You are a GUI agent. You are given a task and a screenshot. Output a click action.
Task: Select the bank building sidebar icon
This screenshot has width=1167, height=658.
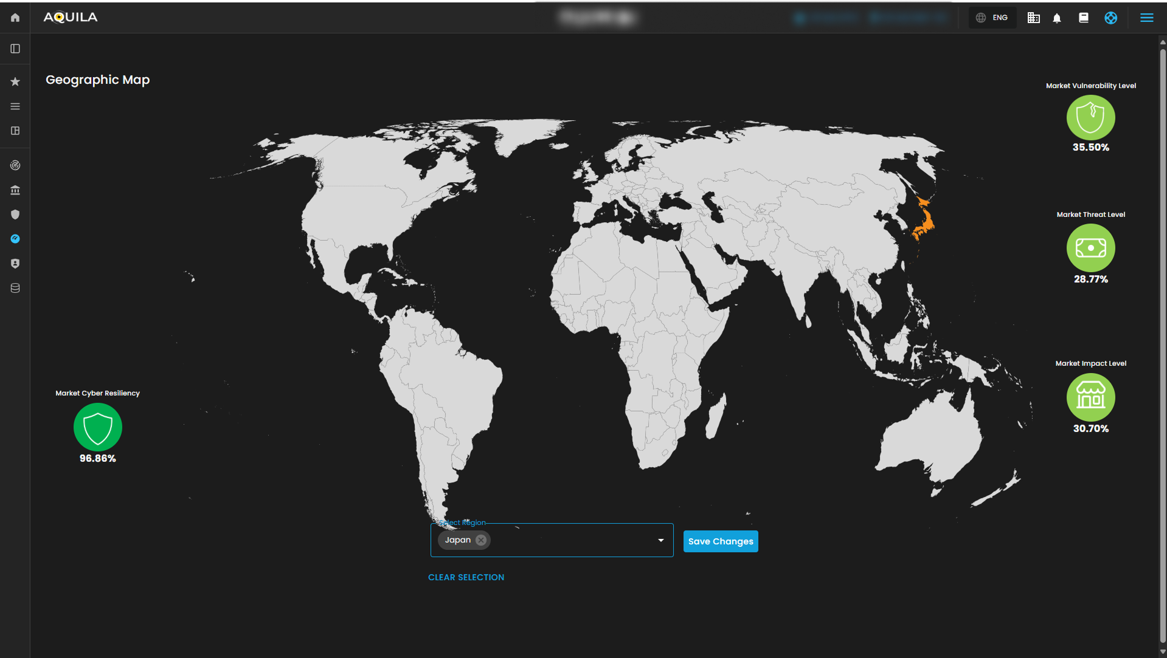click(15, 190)
